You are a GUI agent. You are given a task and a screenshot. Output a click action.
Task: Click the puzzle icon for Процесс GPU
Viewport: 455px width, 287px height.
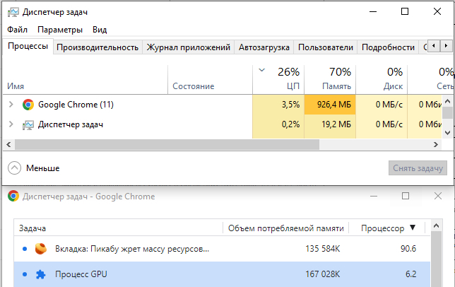(x=42, y=274)
